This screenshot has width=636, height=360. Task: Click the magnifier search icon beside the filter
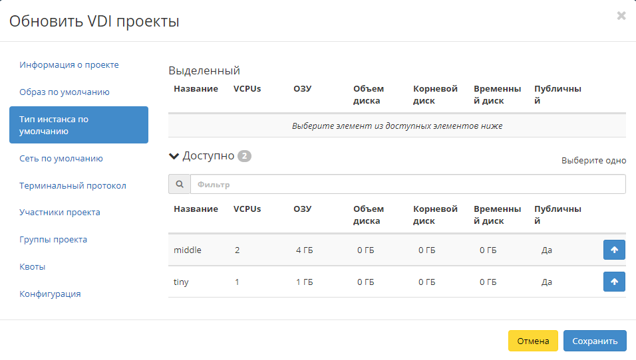pyautogui.click(x=179, y=184)
